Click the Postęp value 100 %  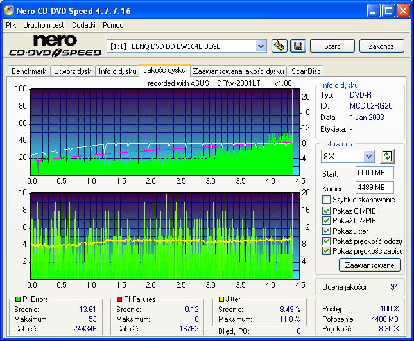pos(390,308)
